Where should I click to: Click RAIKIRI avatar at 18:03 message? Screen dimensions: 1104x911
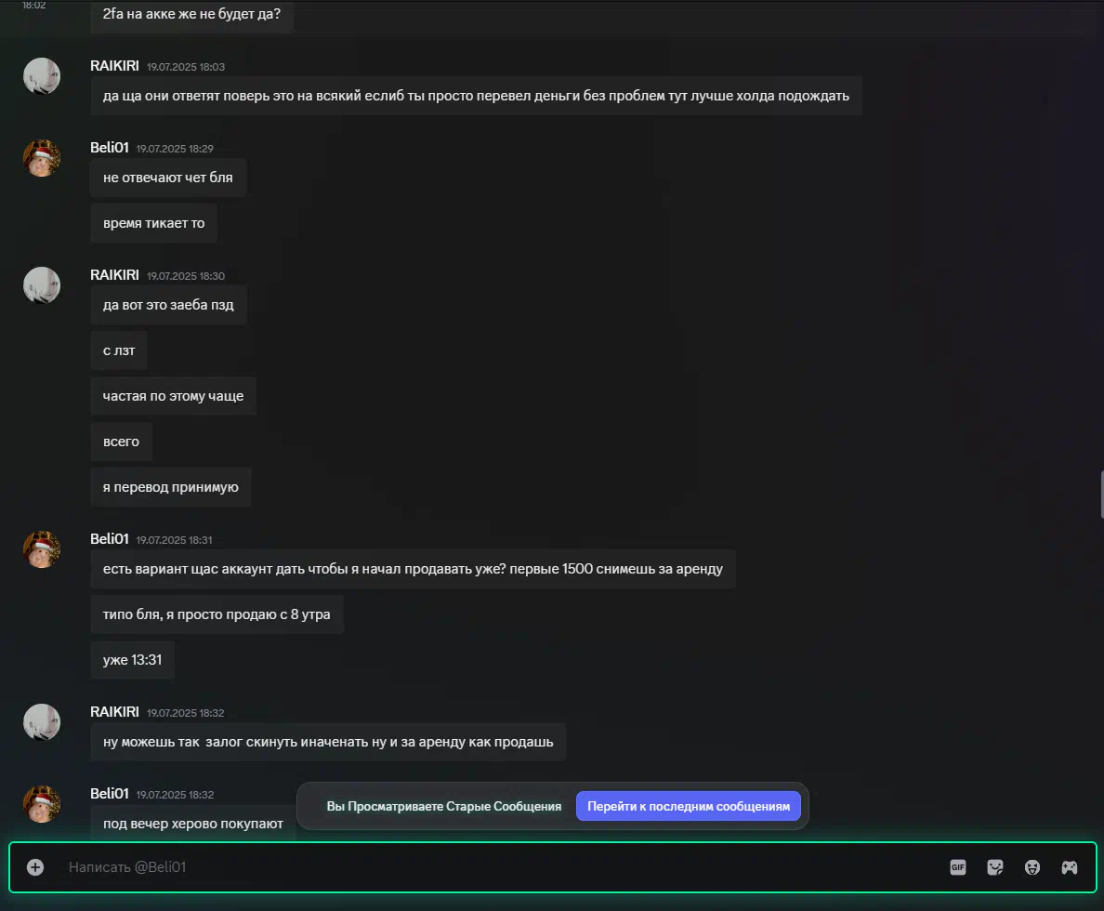pyautogui.click(x=42, y=76)
